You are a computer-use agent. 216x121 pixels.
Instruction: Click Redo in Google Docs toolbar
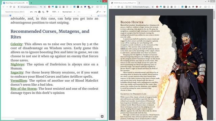[x=35, y=12]
